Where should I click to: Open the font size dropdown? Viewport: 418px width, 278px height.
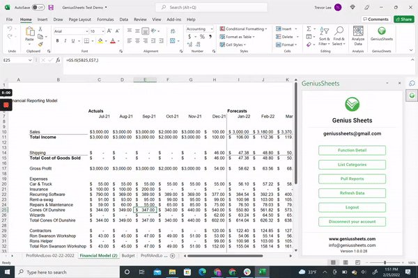103,31
